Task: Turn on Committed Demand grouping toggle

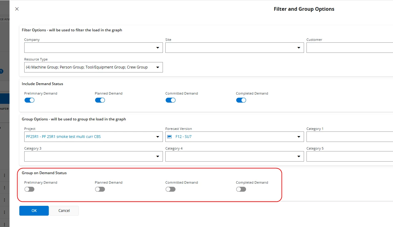Action: click(x=171, y=189)
